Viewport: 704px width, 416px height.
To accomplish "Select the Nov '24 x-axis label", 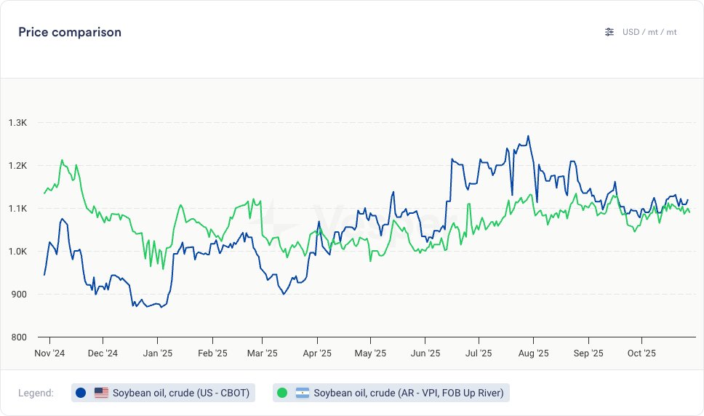I will (x=50, y=353).
